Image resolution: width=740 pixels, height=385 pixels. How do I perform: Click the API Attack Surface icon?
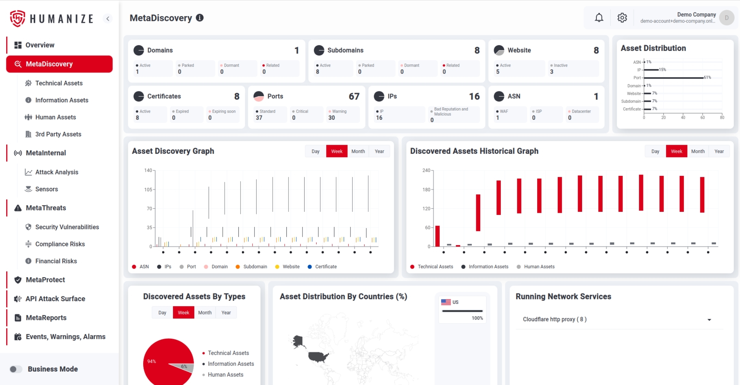(18, 299)
